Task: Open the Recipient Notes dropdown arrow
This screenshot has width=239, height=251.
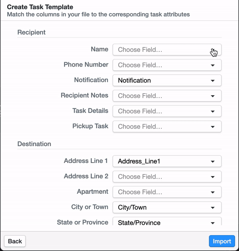Action: 213,96
